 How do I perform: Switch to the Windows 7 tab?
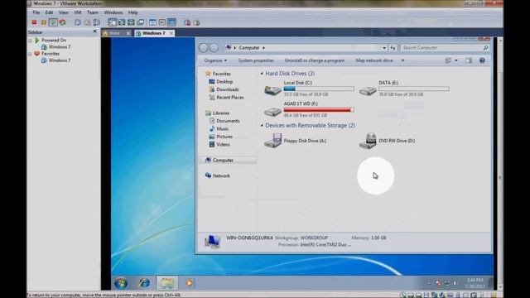(153, 33)
